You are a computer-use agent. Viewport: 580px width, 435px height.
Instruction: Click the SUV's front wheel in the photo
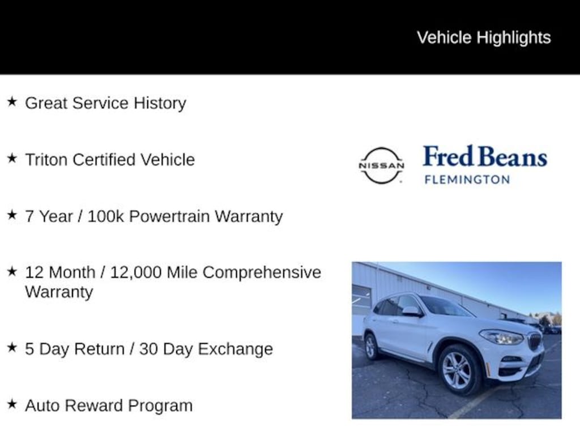coord(458,369)
